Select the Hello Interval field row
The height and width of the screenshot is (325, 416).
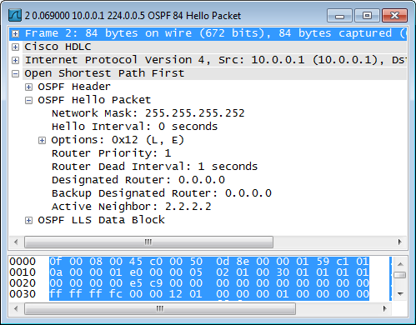click(x=134, y=127)
